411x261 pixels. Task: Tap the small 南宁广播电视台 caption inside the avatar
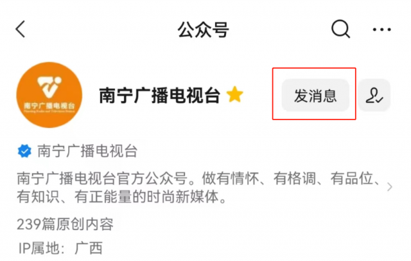(x=49, y=105)
